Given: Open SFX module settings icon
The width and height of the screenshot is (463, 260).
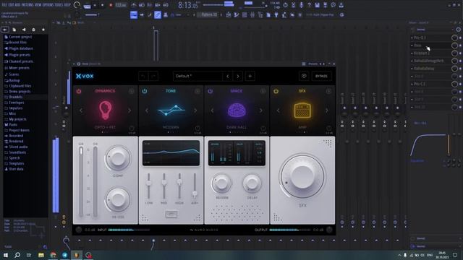Looking at the screenshot, I should click(x=328, y=92).
